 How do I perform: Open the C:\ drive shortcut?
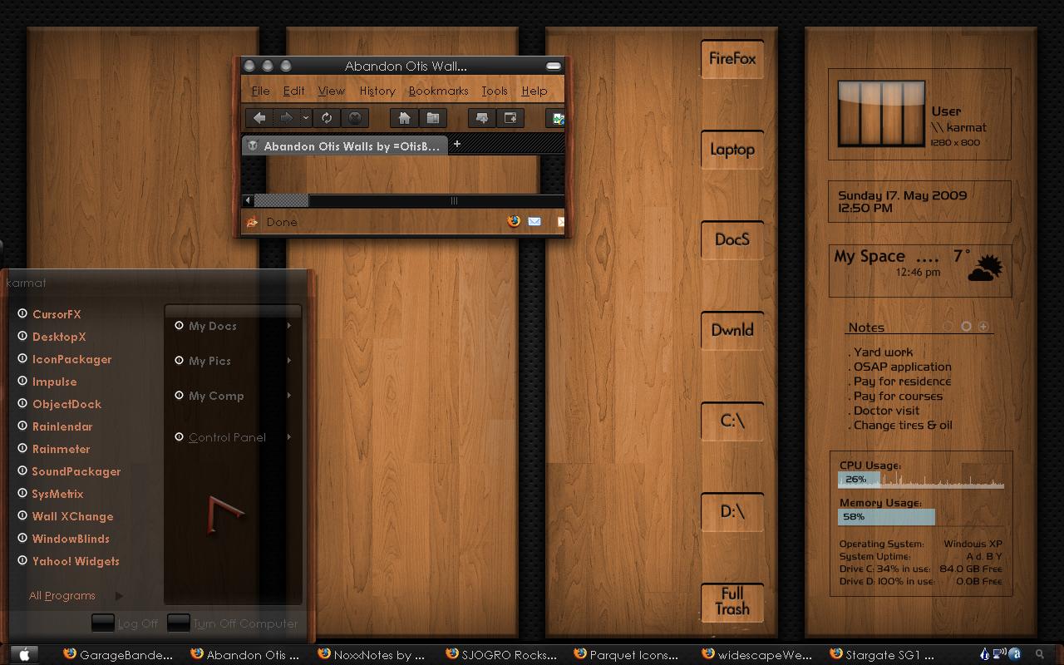click(x=732, y=421)
